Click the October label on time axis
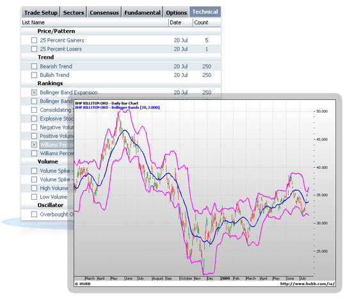Viewport: 352px width, 303px height. [186, 278]
